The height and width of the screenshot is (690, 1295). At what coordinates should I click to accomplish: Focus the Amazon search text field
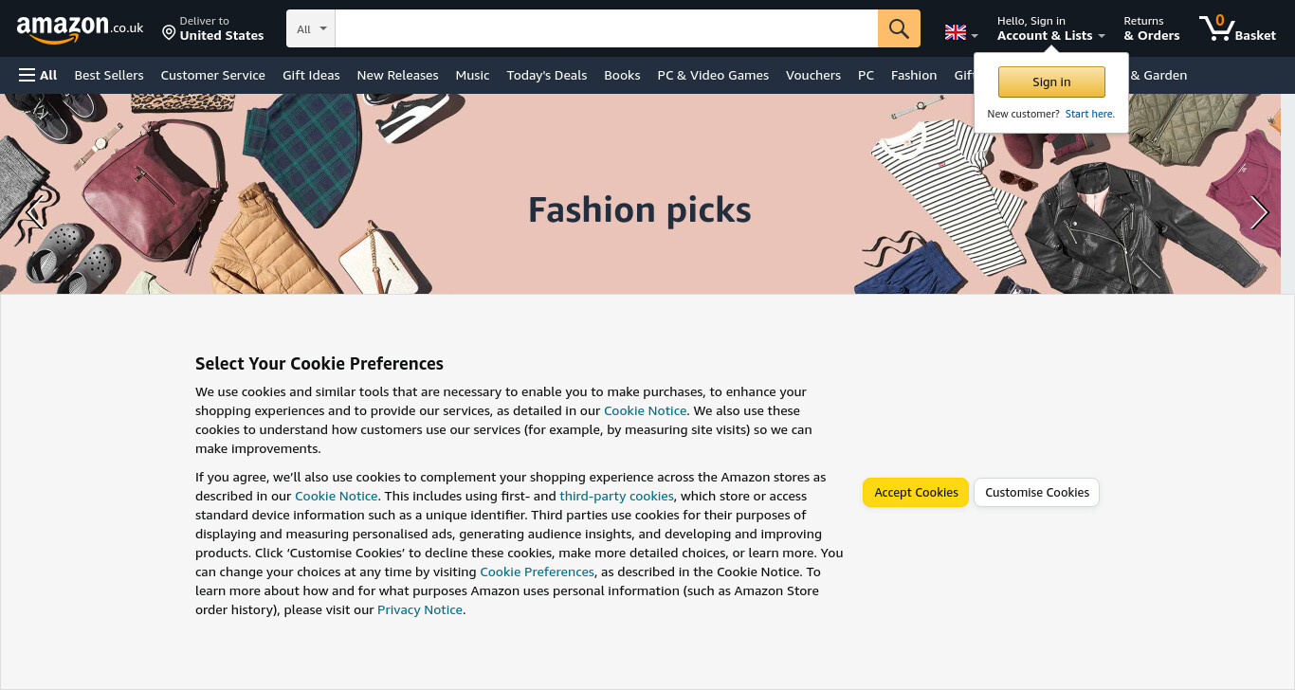click(607, 28)
